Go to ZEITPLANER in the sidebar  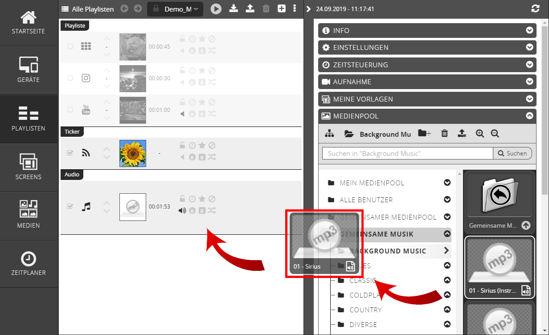tap(29, 264)
